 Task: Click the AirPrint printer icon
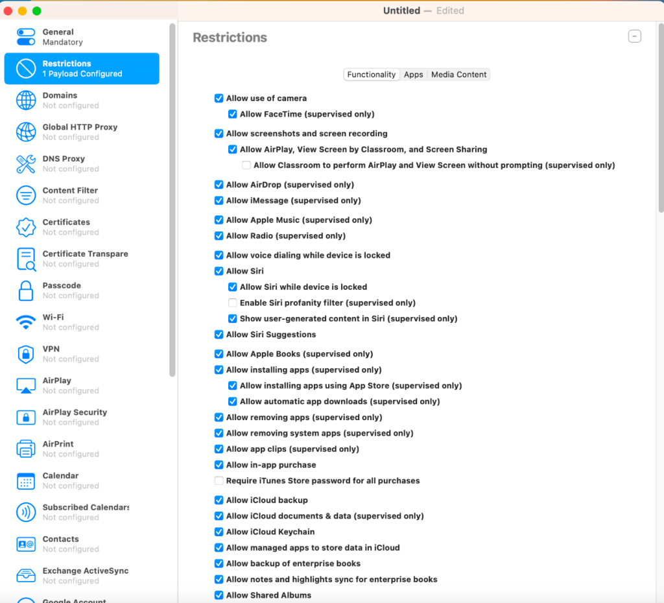coord(26,449)
